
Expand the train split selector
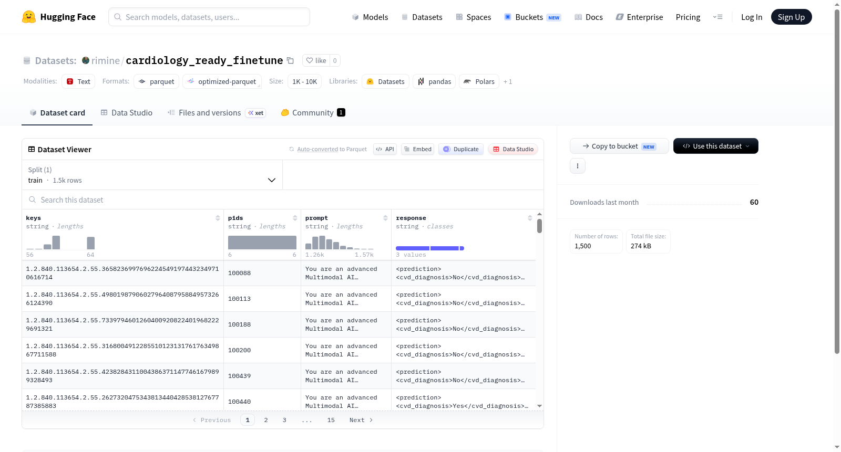pyautogui.click(x=152, y=175)
